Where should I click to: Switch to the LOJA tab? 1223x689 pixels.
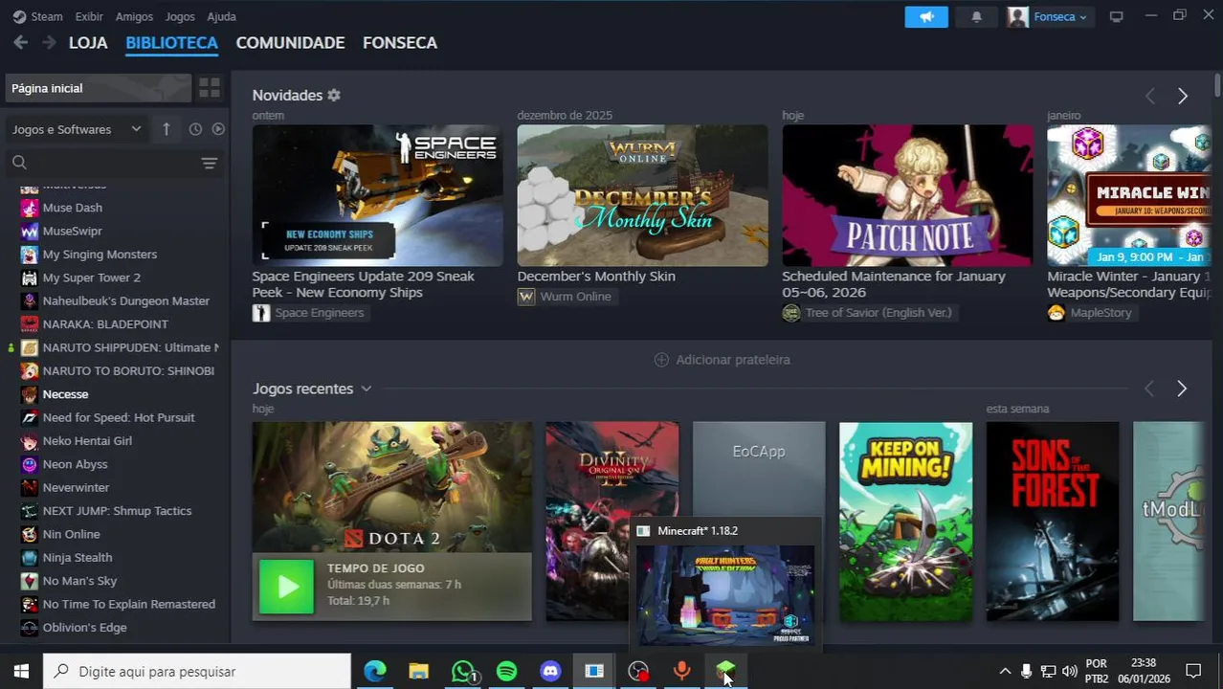[88, 43]
